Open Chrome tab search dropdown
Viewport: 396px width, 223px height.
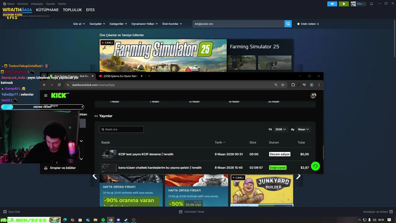coord(44,76)
